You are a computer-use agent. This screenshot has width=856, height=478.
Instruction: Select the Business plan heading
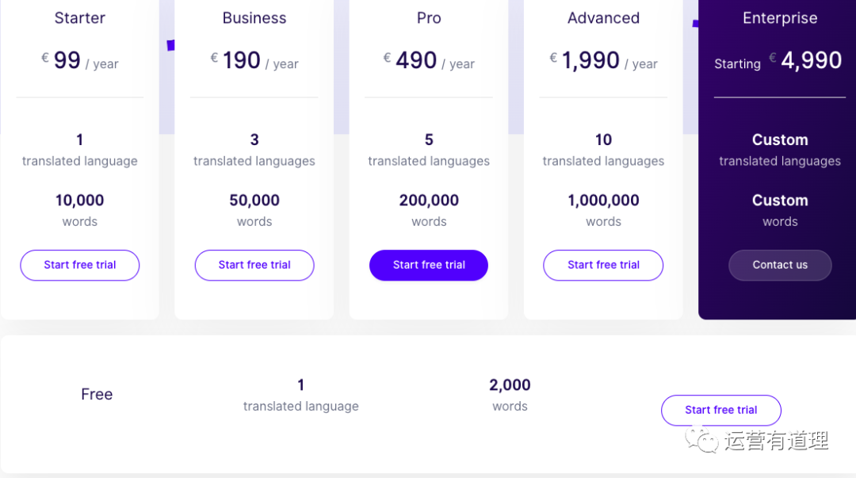point(254,18)
